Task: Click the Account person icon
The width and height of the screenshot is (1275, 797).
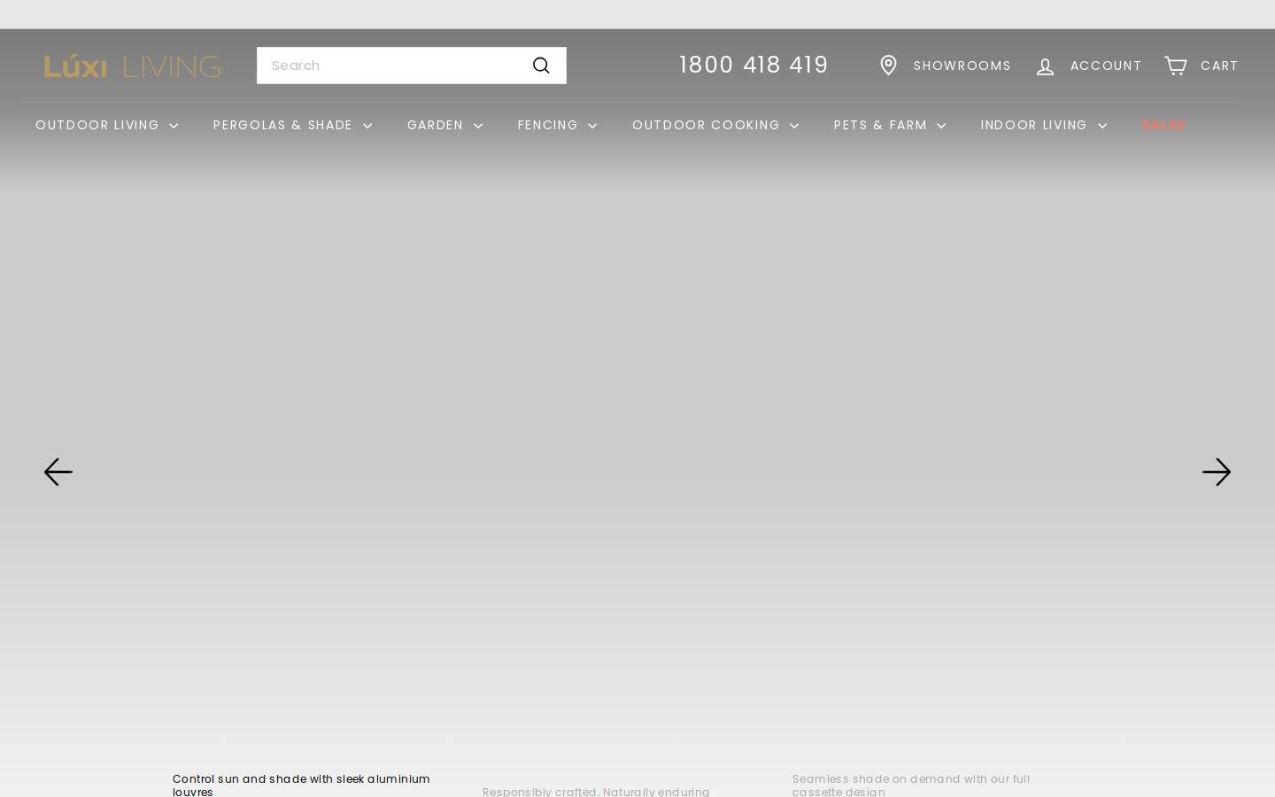Action: pos(1046,66)
